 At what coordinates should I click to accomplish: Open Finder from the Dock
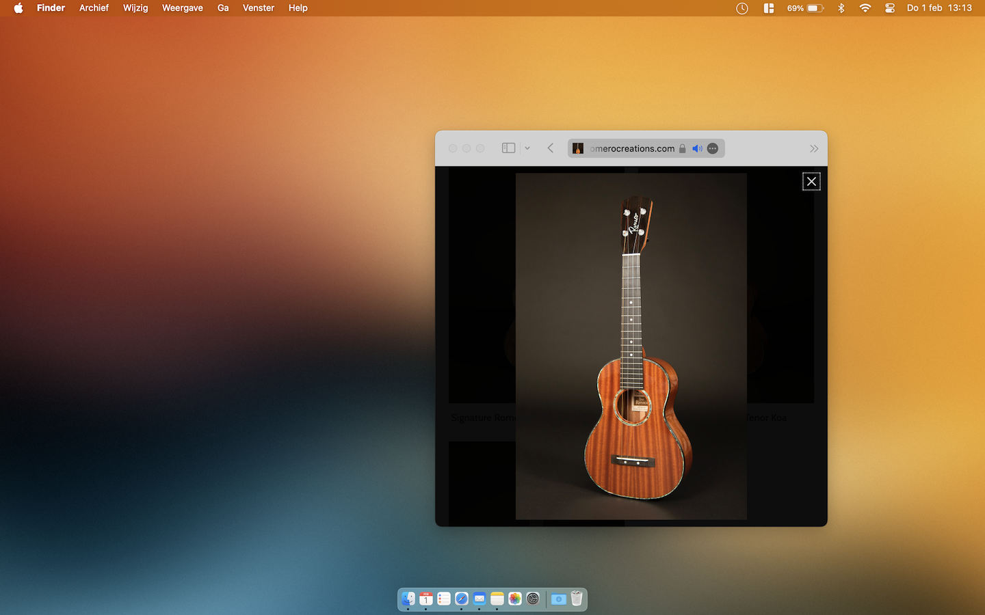pyautogui.click(x=408, y=599)
